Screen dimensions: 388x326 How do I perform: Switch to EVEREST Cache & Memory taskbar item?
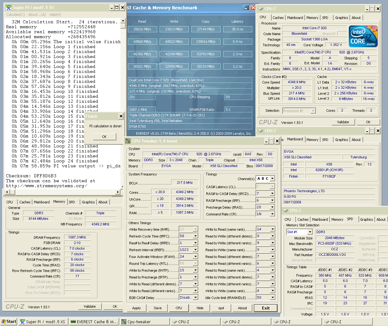pyautogui.click(x=94, y=322)
